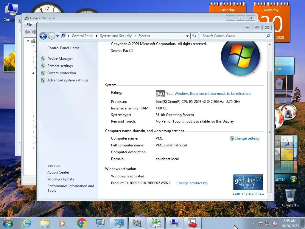Click Control Panel in the breadcrumb
This screenshot has height=229, width=305.
pyautogui.click(x=83, y=36)
